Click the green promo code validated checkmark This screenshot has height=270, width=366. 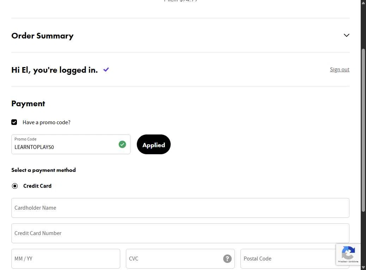pos(122,144)
